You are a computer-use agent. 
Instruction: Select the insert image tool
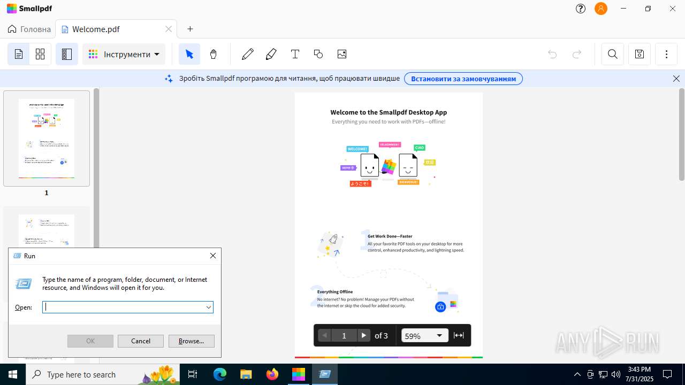[x=342, y=54]
